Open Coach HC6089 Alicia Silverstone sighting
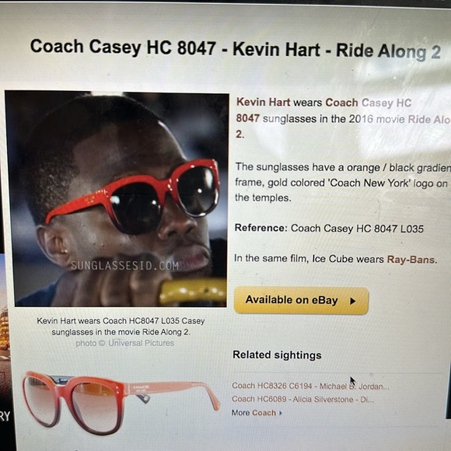 coord(303,399)
